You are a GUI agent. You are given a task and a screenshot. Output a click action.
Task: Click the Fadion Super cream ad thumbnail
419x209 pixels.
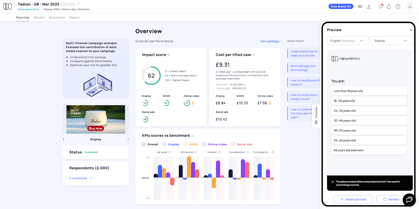coord(96,119)
